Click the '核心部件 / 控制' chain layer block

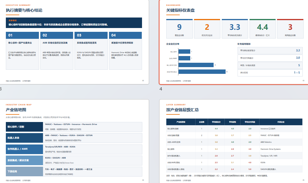pyautogui.click(x=24, y=127)
